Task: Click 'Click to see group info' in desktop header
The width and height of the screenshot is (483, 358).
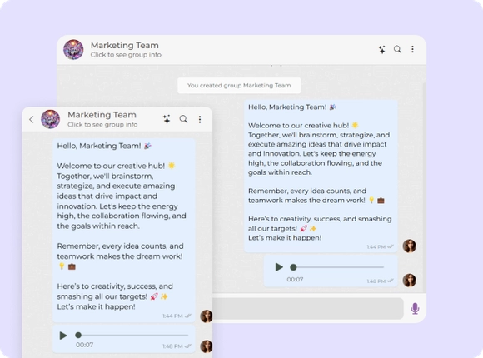Action: (126, 55)
